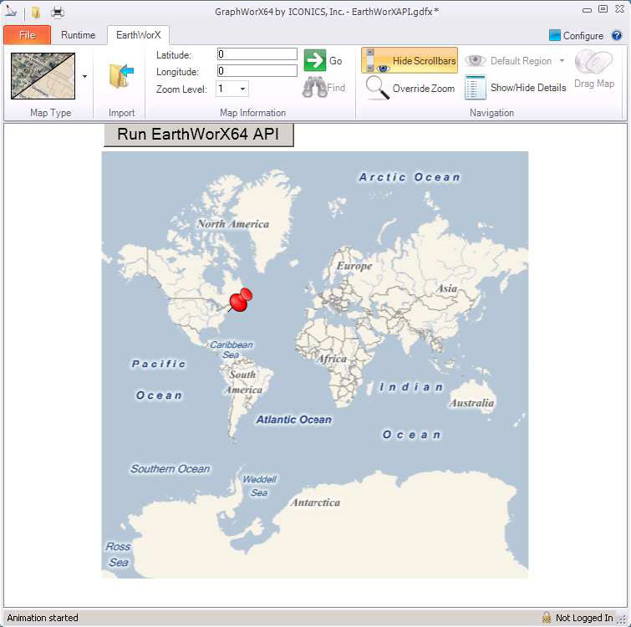Click the Import folder icon
Screen dimensions: 631x627
(x=121, y=76)
